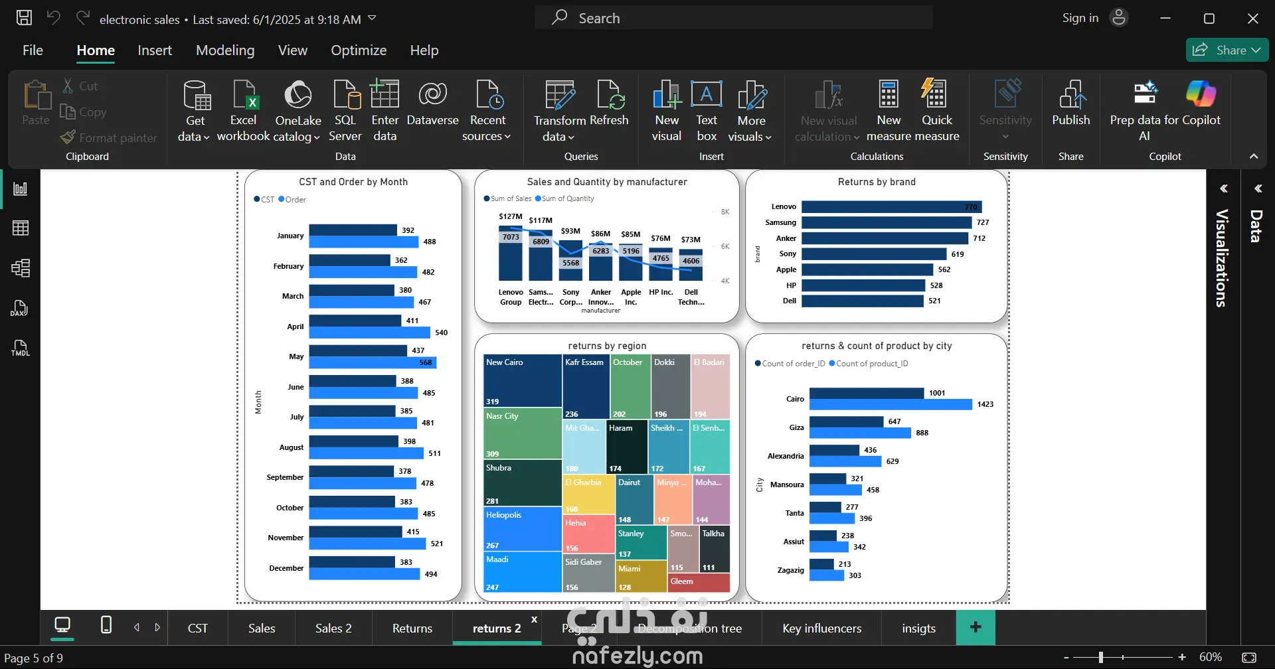1275x669 pixels.
Task: Open the Modeling ribbon tab
Action: tap(225, 50)
